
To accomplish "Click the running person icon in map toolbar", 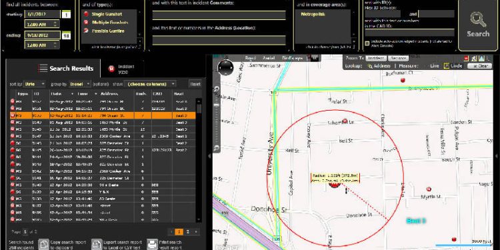I will coord(474,58).
